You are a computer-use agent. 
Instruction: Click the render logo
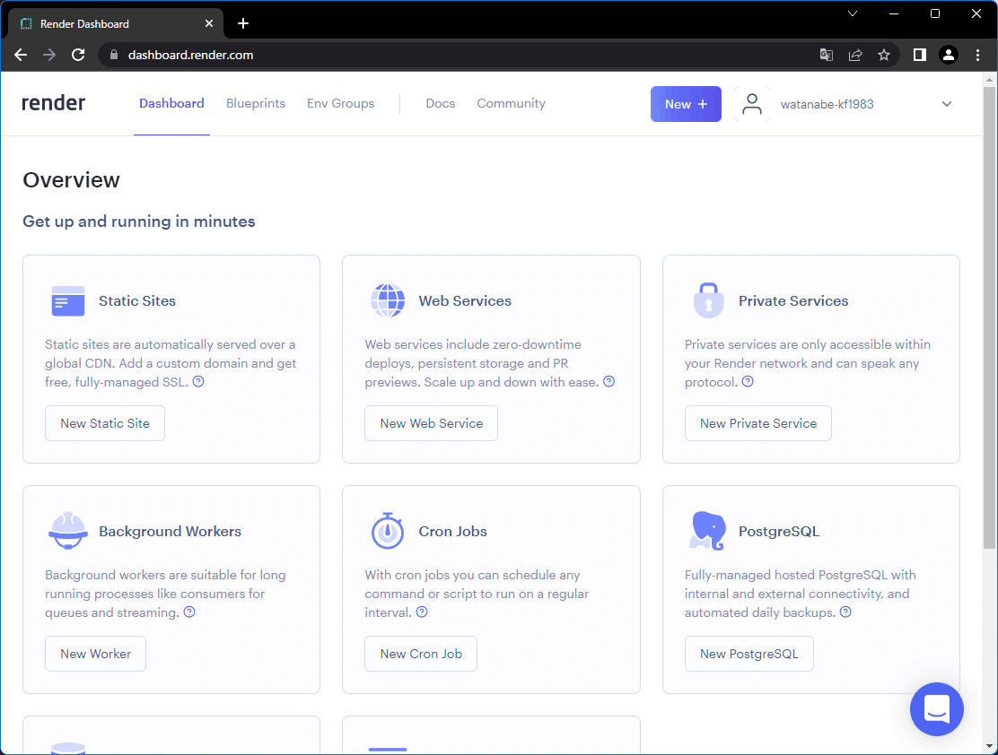pos(54,103)
